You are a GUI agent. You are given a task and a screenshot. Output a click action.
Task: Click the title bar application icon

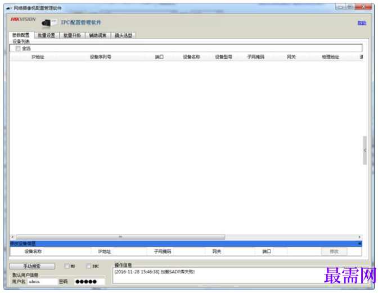pyautogui.click(x=9, y=8)
